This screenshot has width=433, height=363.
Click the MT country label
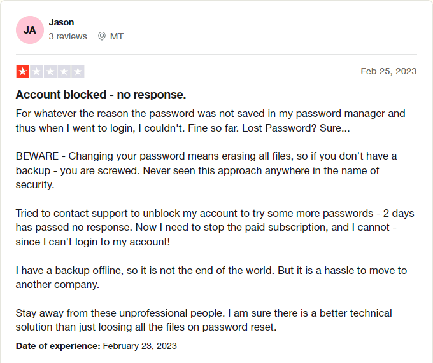pyautogui.click(x=117, y=36)
